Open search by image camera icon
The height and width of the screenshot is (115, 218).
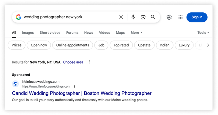click(143, 17)
